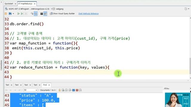191x107 pixels.
Task: Click the var reduce_function line
Action: click(60, 67)
